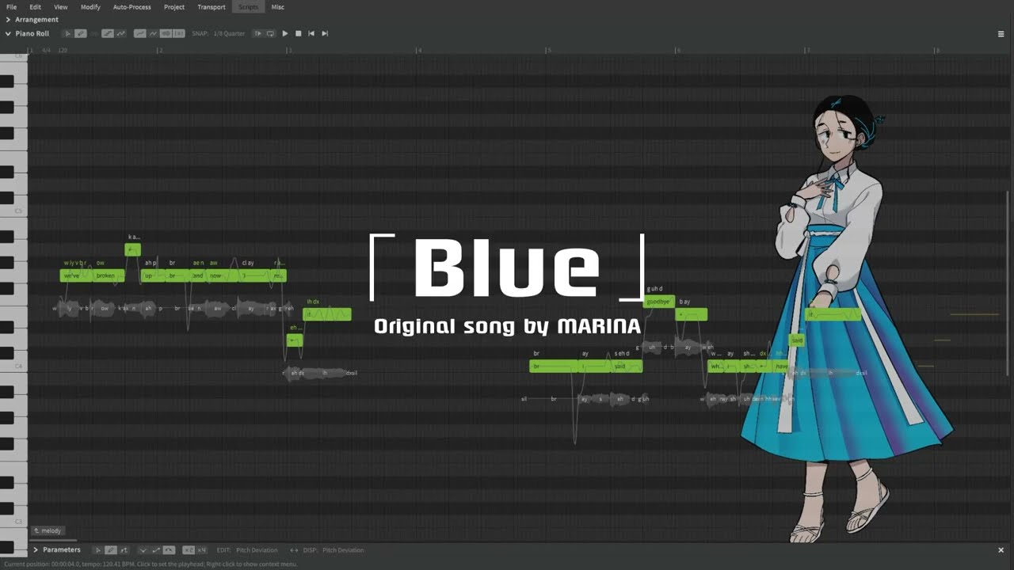Click the 120 tempo mark on the ruler
The image size is (1014, 570).
[63, 50]
